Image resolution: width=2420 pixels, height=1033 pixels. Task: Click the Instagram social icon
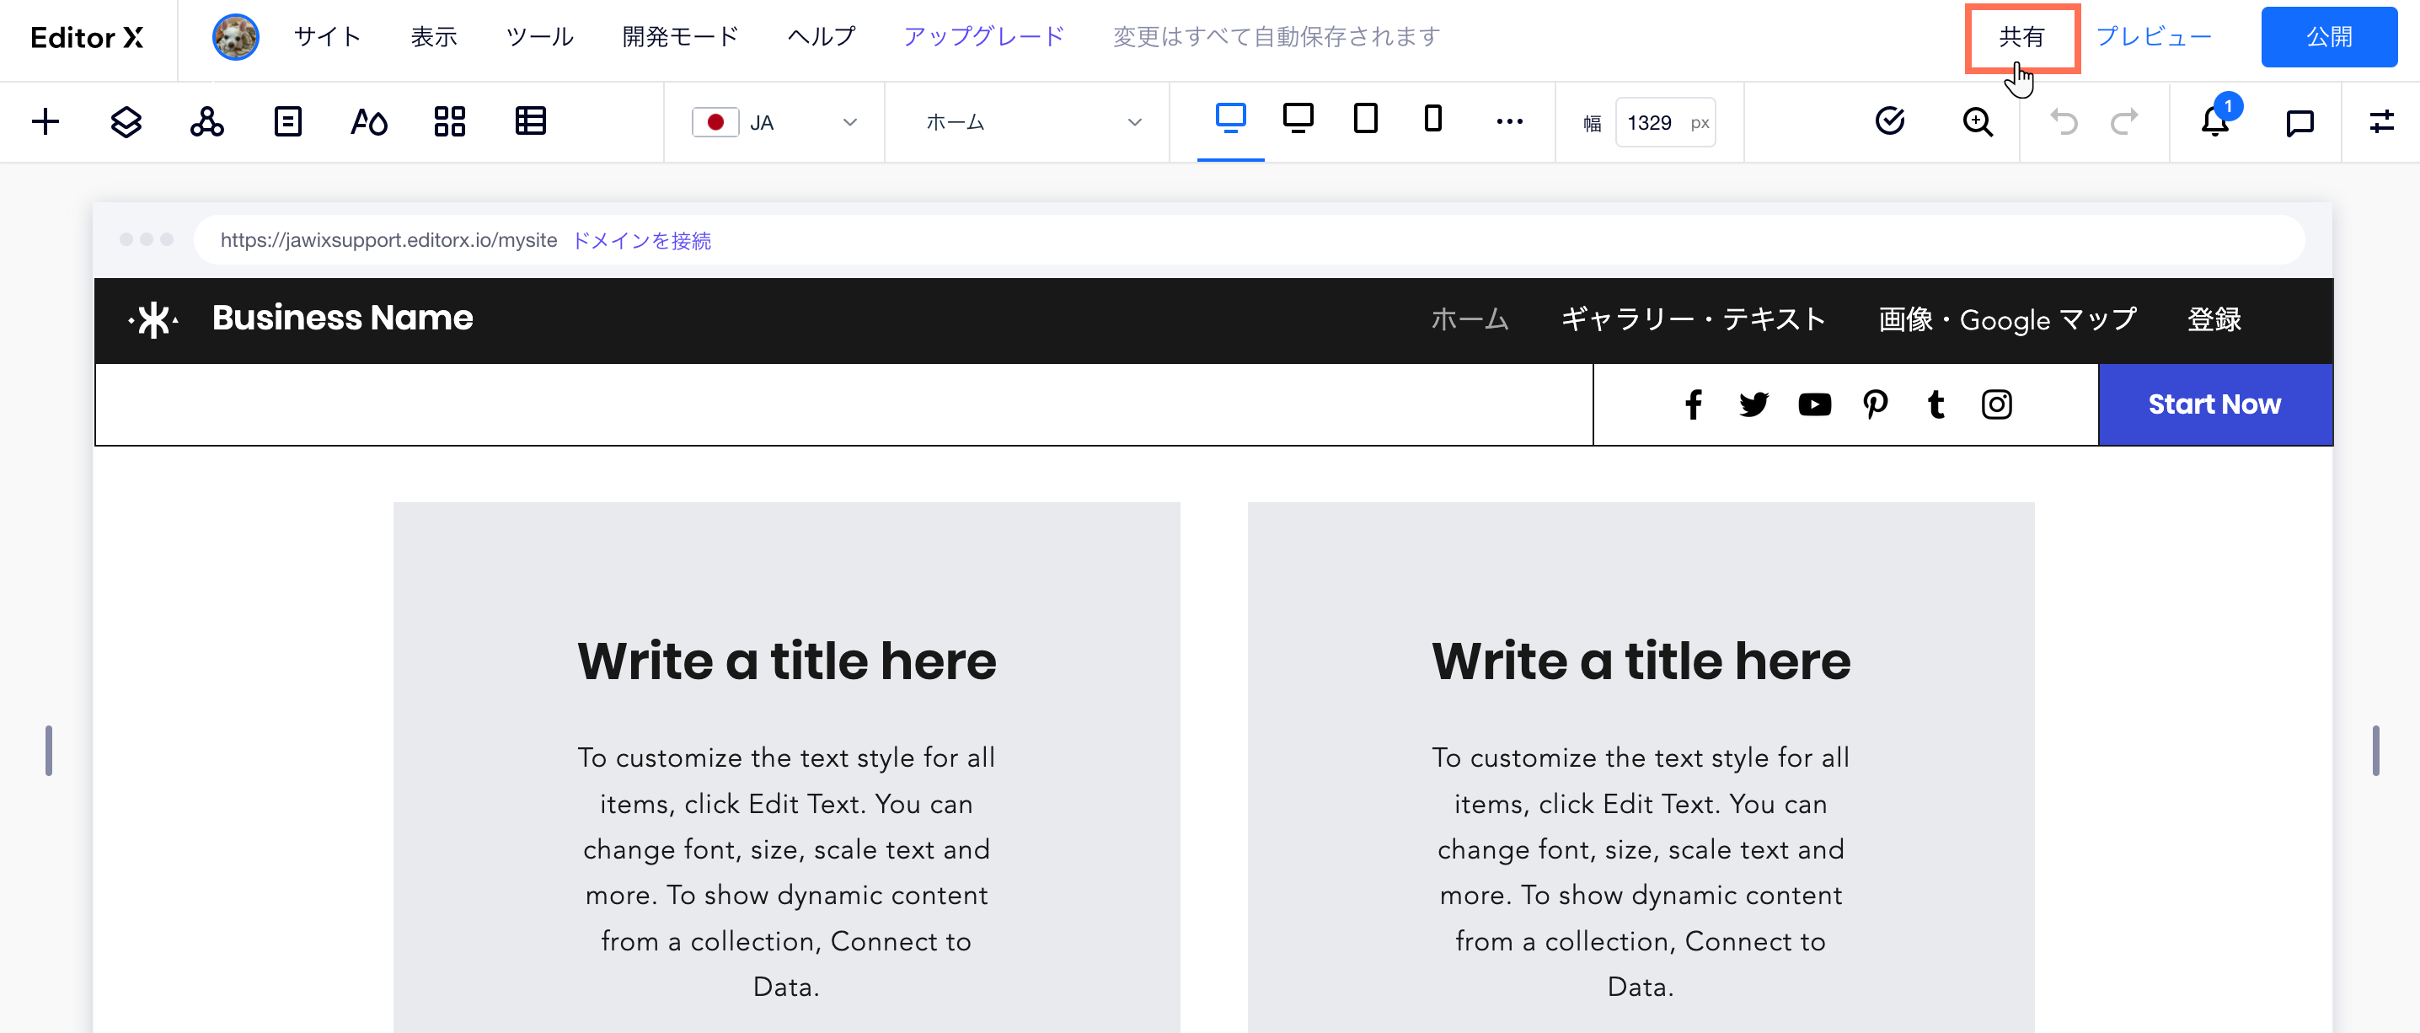point(1996,404)
